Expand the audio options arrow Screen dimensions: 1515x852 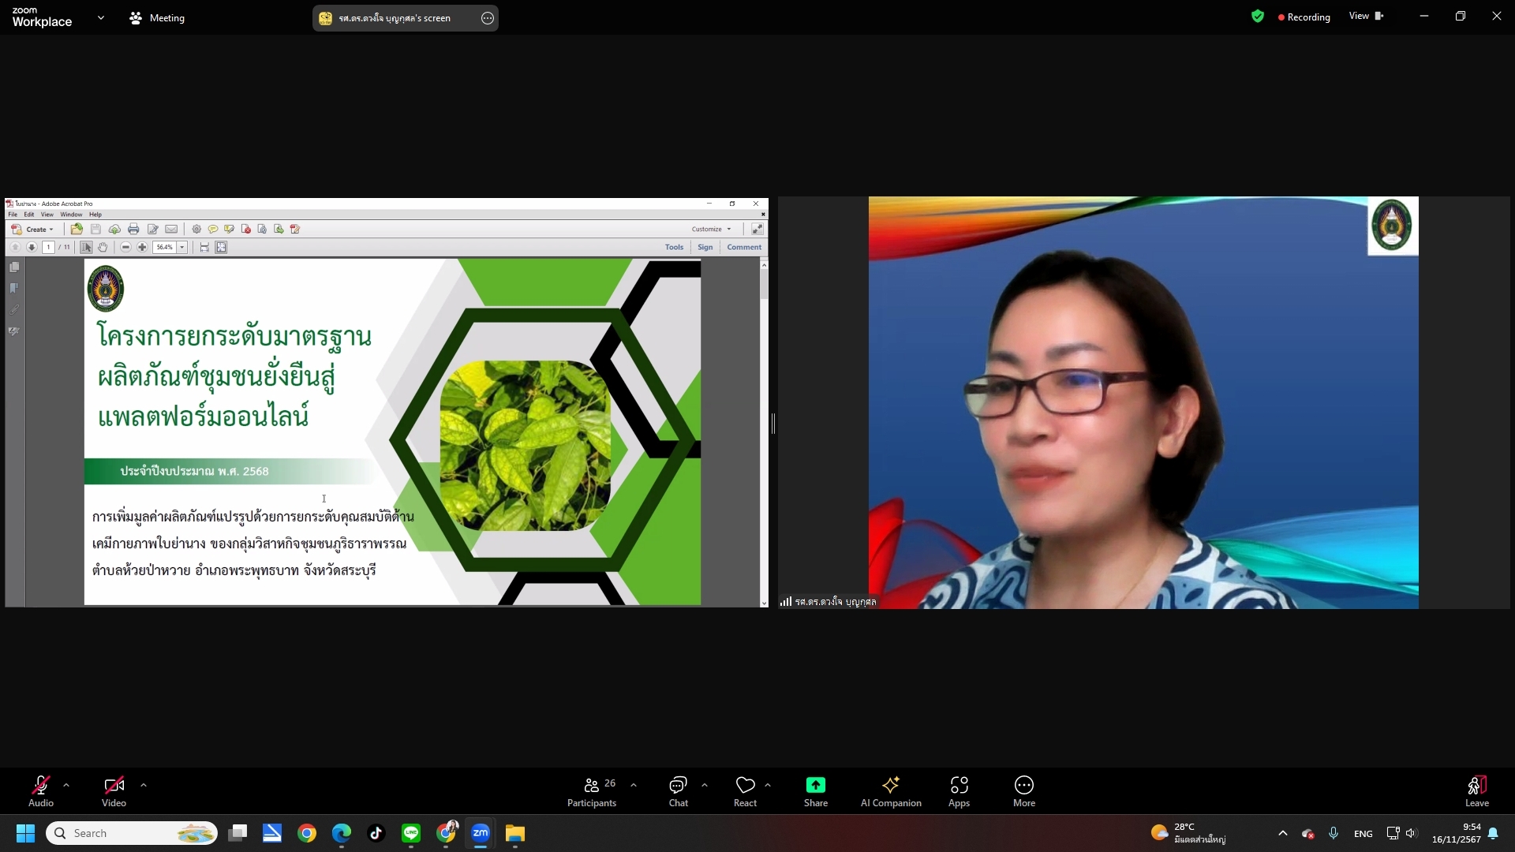[66, 785]
